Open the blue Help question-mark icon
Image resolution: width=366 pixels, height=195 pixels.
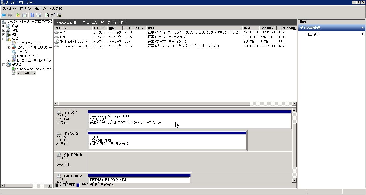coord(32,15)
